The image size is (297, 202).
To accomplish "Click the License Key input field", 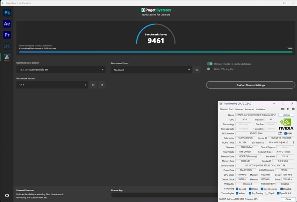I will (164, 195).
